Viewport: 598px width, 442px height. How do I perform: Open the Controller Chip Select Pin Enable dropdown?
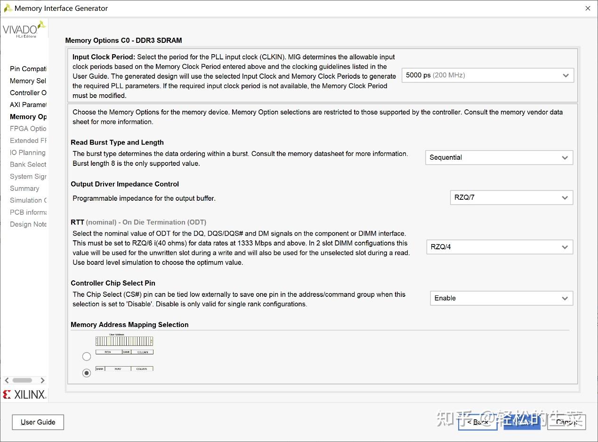[501, 298]
